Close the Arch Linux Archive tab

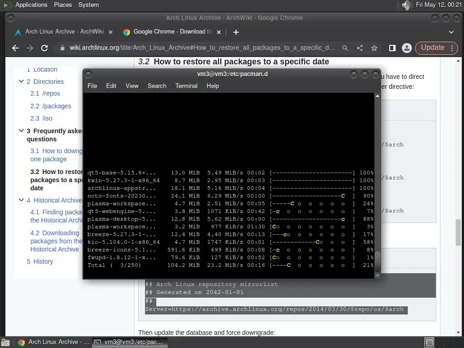(111, 32)
